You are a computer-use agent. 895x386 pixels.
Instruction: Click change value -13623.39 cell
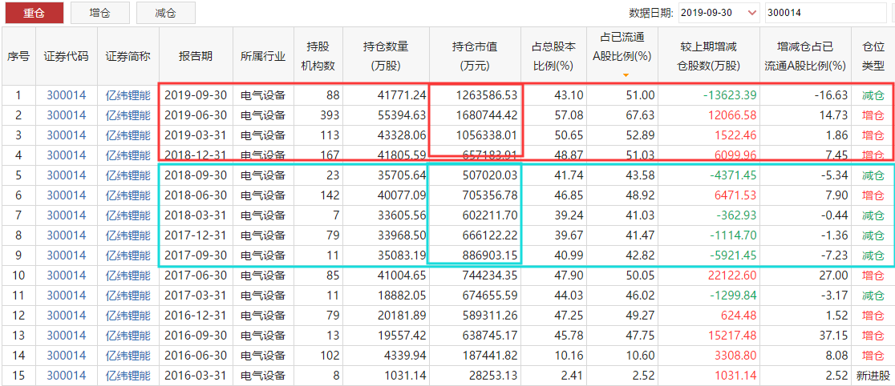pos(709,96)
